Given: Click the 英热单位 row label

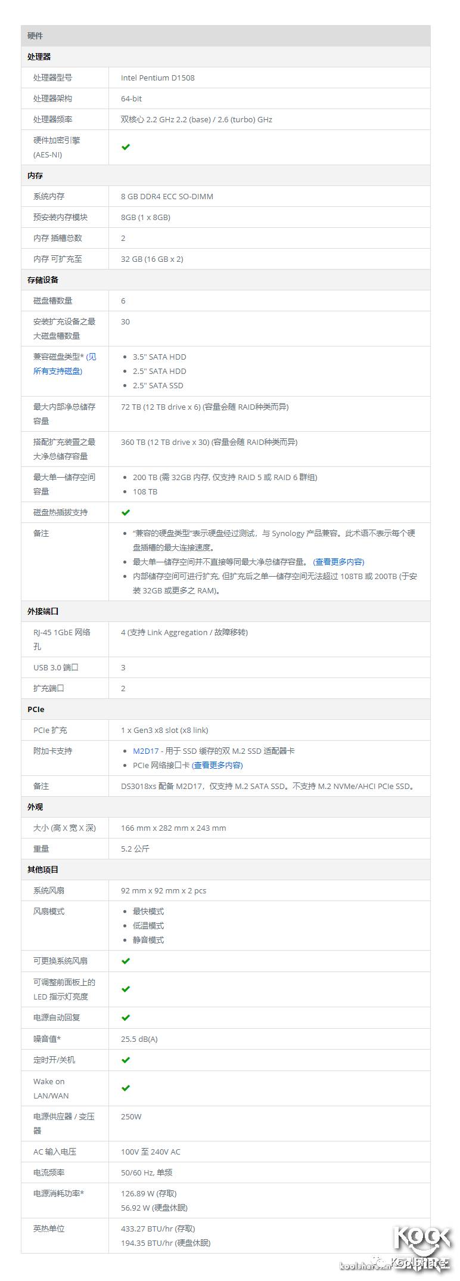Looking at the screenshot, I should 49,1229.
